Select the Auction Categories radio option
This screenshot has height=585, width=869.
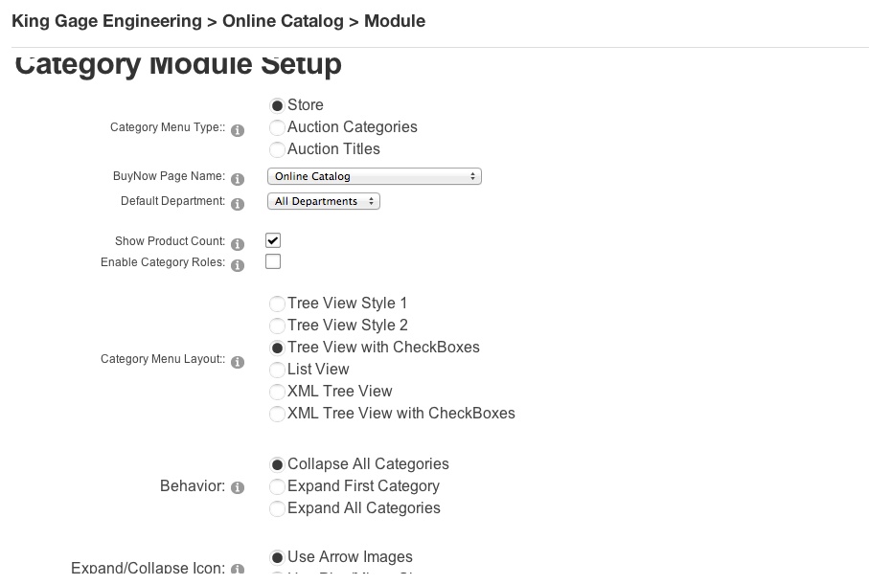[x=277, y=128]
